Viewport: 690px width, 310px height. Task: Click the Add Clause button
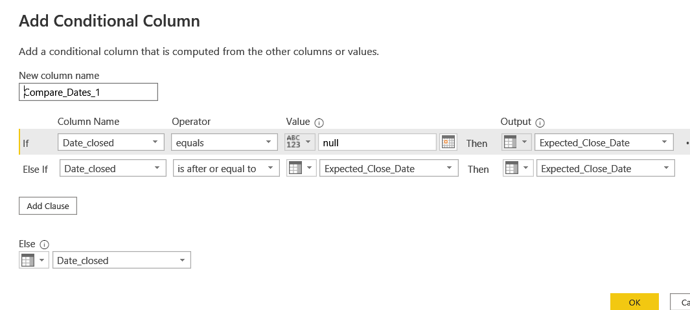pyautogui.click(x=48, y=206)
